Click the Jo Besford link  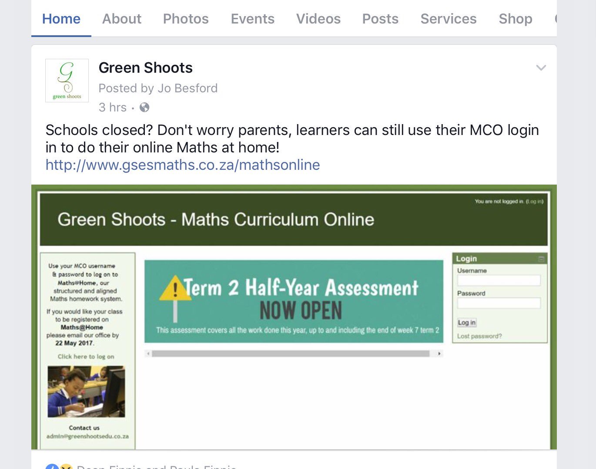pyautogui.click(x=188, y=88)
